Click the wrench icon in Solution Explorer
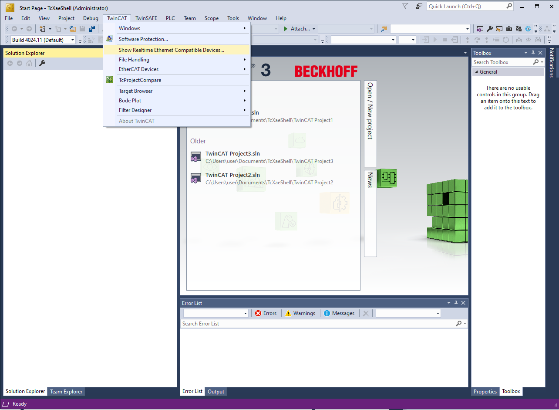 pos(42,63)
